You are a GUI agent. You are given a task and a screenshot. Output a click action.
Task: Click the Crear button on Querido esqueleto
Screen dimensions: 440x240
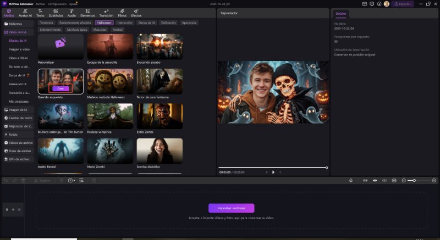pyautogui.click(x=61, y=88)
